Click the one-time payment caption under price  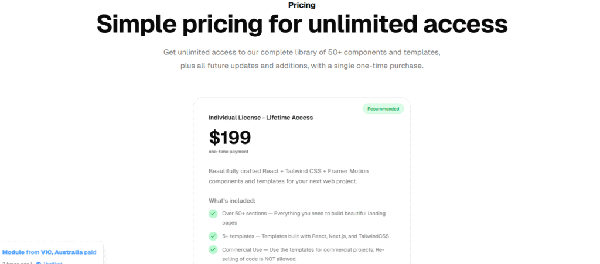coord(229,152)
